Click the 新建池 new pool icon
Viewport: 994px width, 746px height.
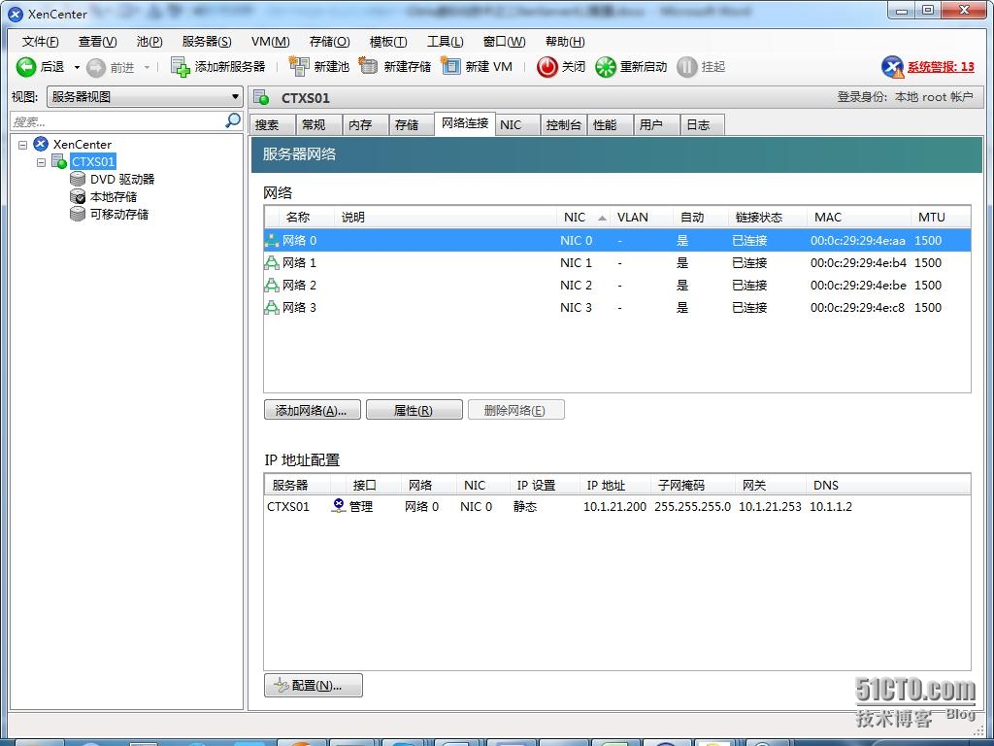point(299,65)
